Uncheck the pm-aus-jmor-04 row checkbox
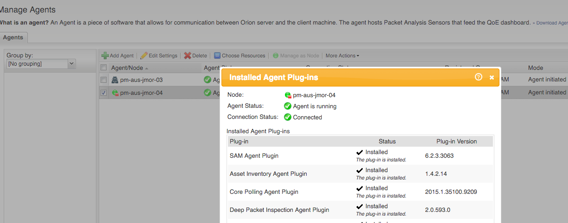 click(104, 93)
